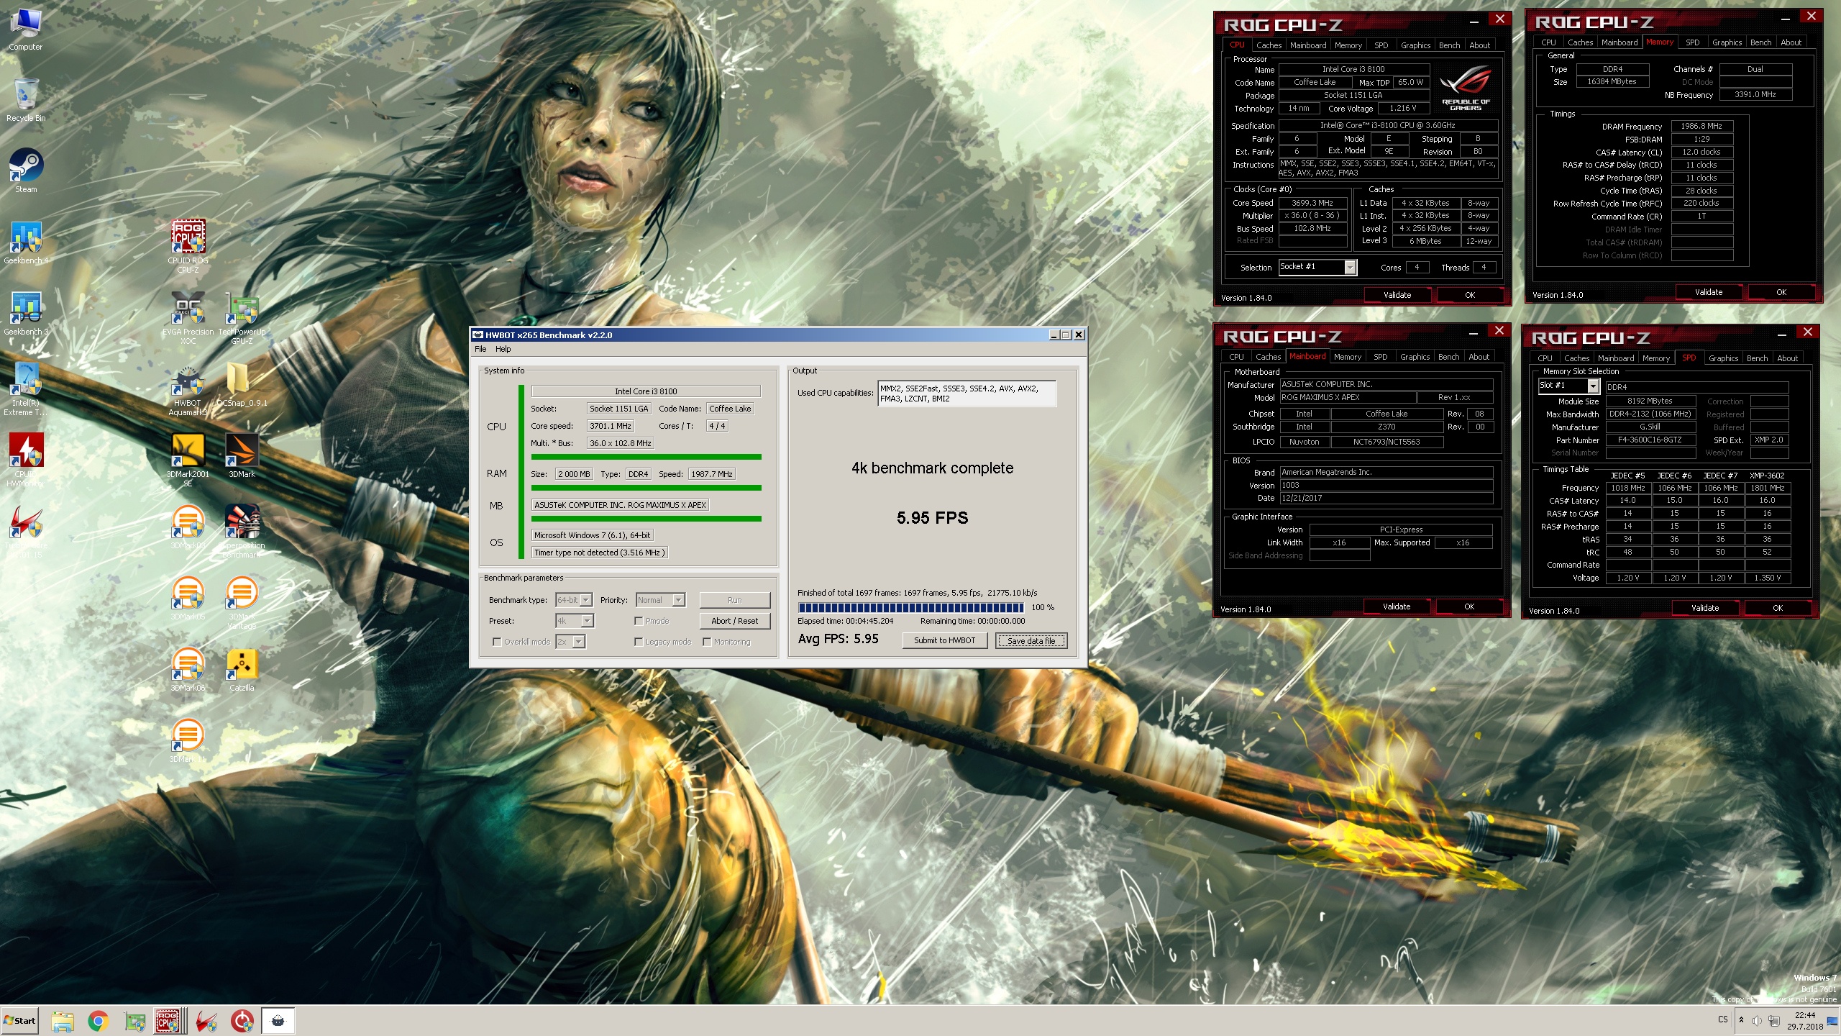The image size is (1841, 1036).
Task: Open the Overkill mode 2x dropdown
Action: [571, 642]
